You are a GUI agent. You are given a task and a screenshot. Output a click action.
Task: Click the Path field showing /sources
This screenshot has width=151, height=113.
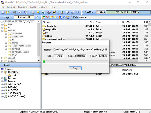[115, 17]
